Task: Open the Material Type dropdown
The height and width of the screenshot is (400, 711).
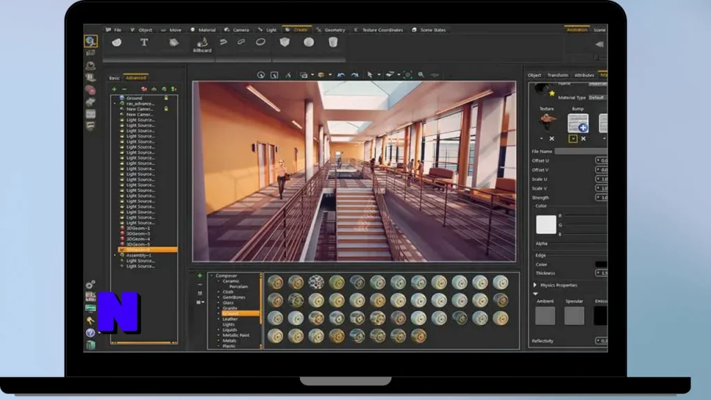Action: [x=597, y=97]
